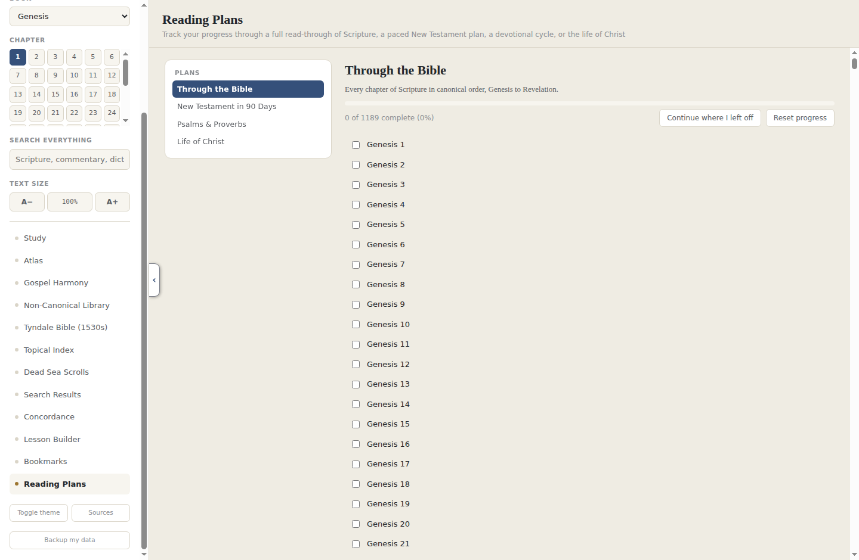Select chapter 12 in the chapter grid
859x560 pixels.
click(x=112, y=76)
